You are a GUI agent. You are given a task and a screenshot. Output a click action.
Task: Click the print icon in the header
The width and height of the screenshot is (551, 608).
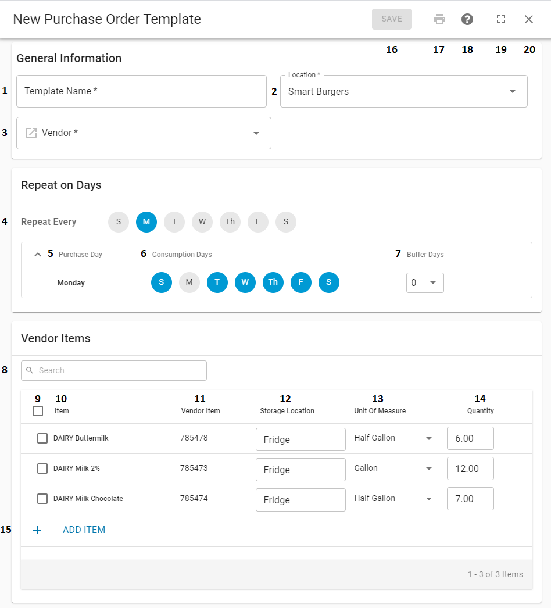(439, 19)
